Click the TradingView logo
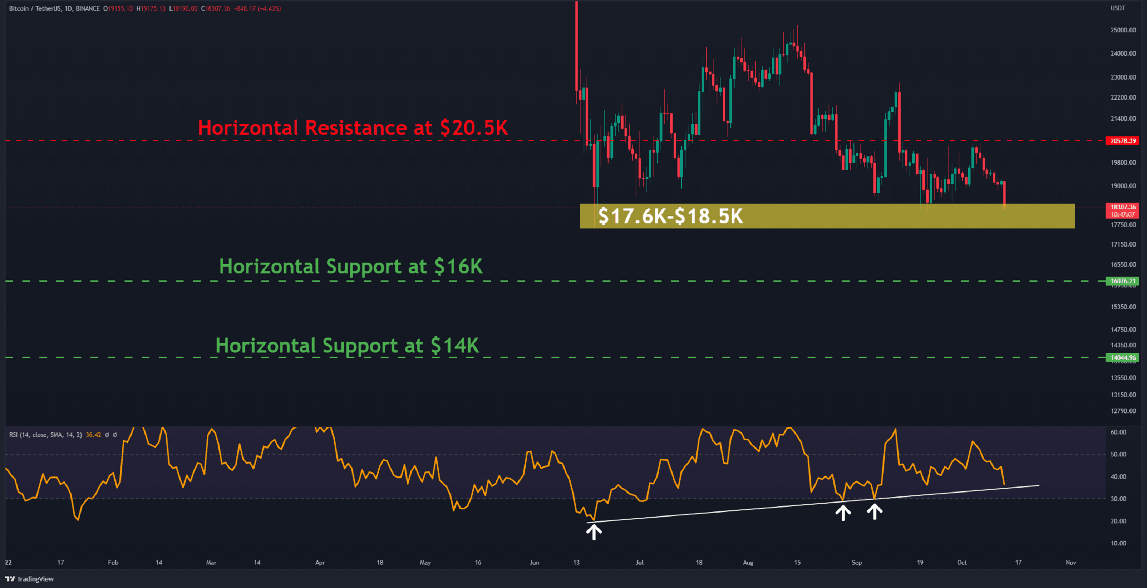 29,579
